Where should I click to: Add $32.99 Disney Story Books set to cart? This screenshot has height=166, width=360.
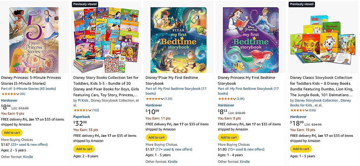coord(84,149)
